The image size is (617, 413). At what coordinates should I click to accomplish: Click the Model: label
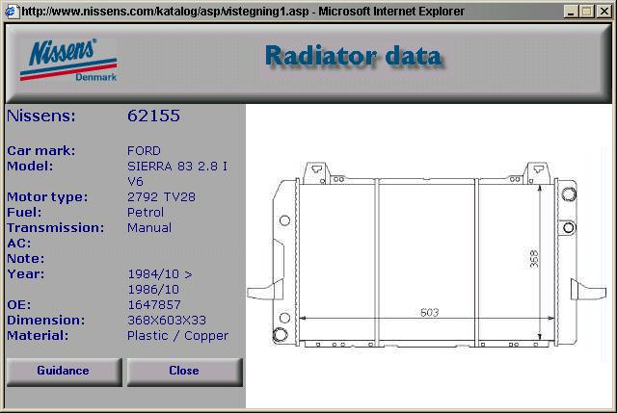(x=30, y=167)
